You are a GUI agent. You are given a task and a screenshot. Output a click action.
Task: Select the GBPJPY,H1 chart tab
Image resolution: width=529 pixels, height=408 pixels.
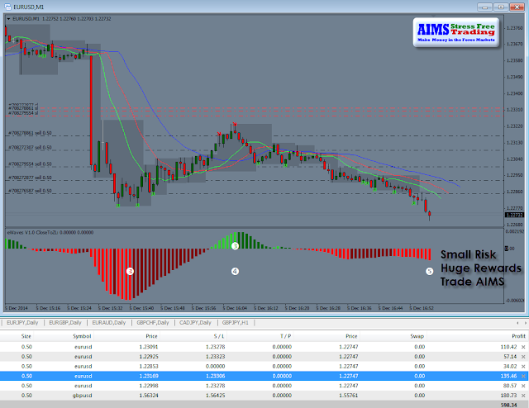pyautogui.click(x=235, y=323)
